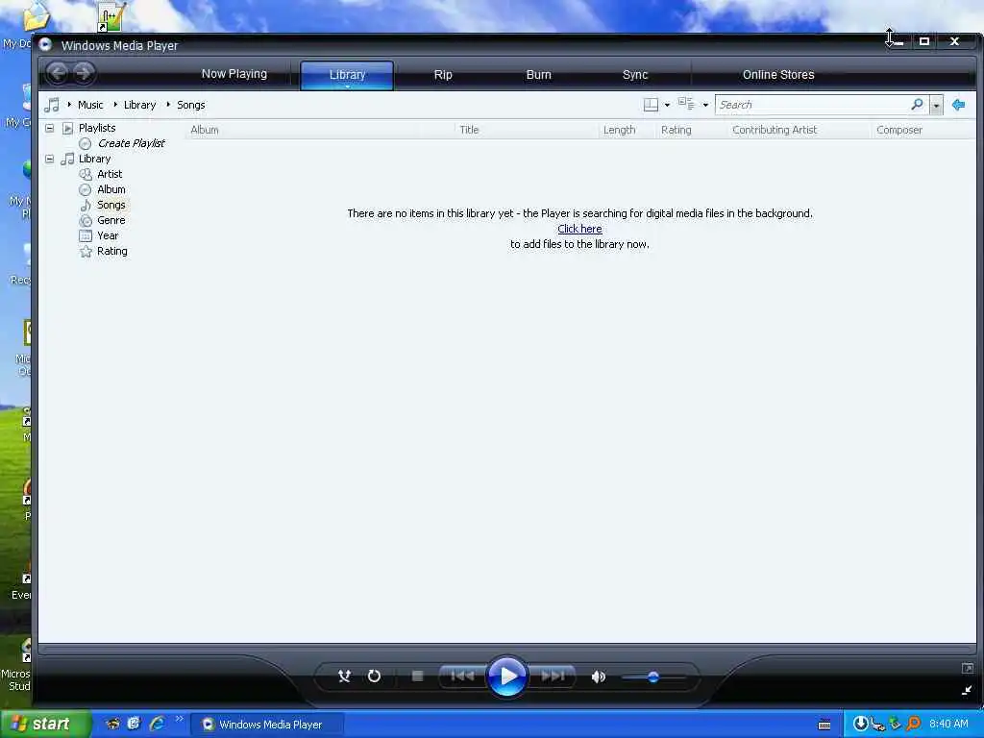Select Album in the Library tree
This screenshot has width=984, height=738.
pos(111,189)
